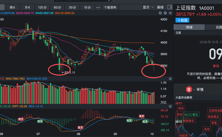The height and width of the screenshot is (137, 222).
Task: Open the 个股资料 stock info tab
Action: [x=110, y=7]
